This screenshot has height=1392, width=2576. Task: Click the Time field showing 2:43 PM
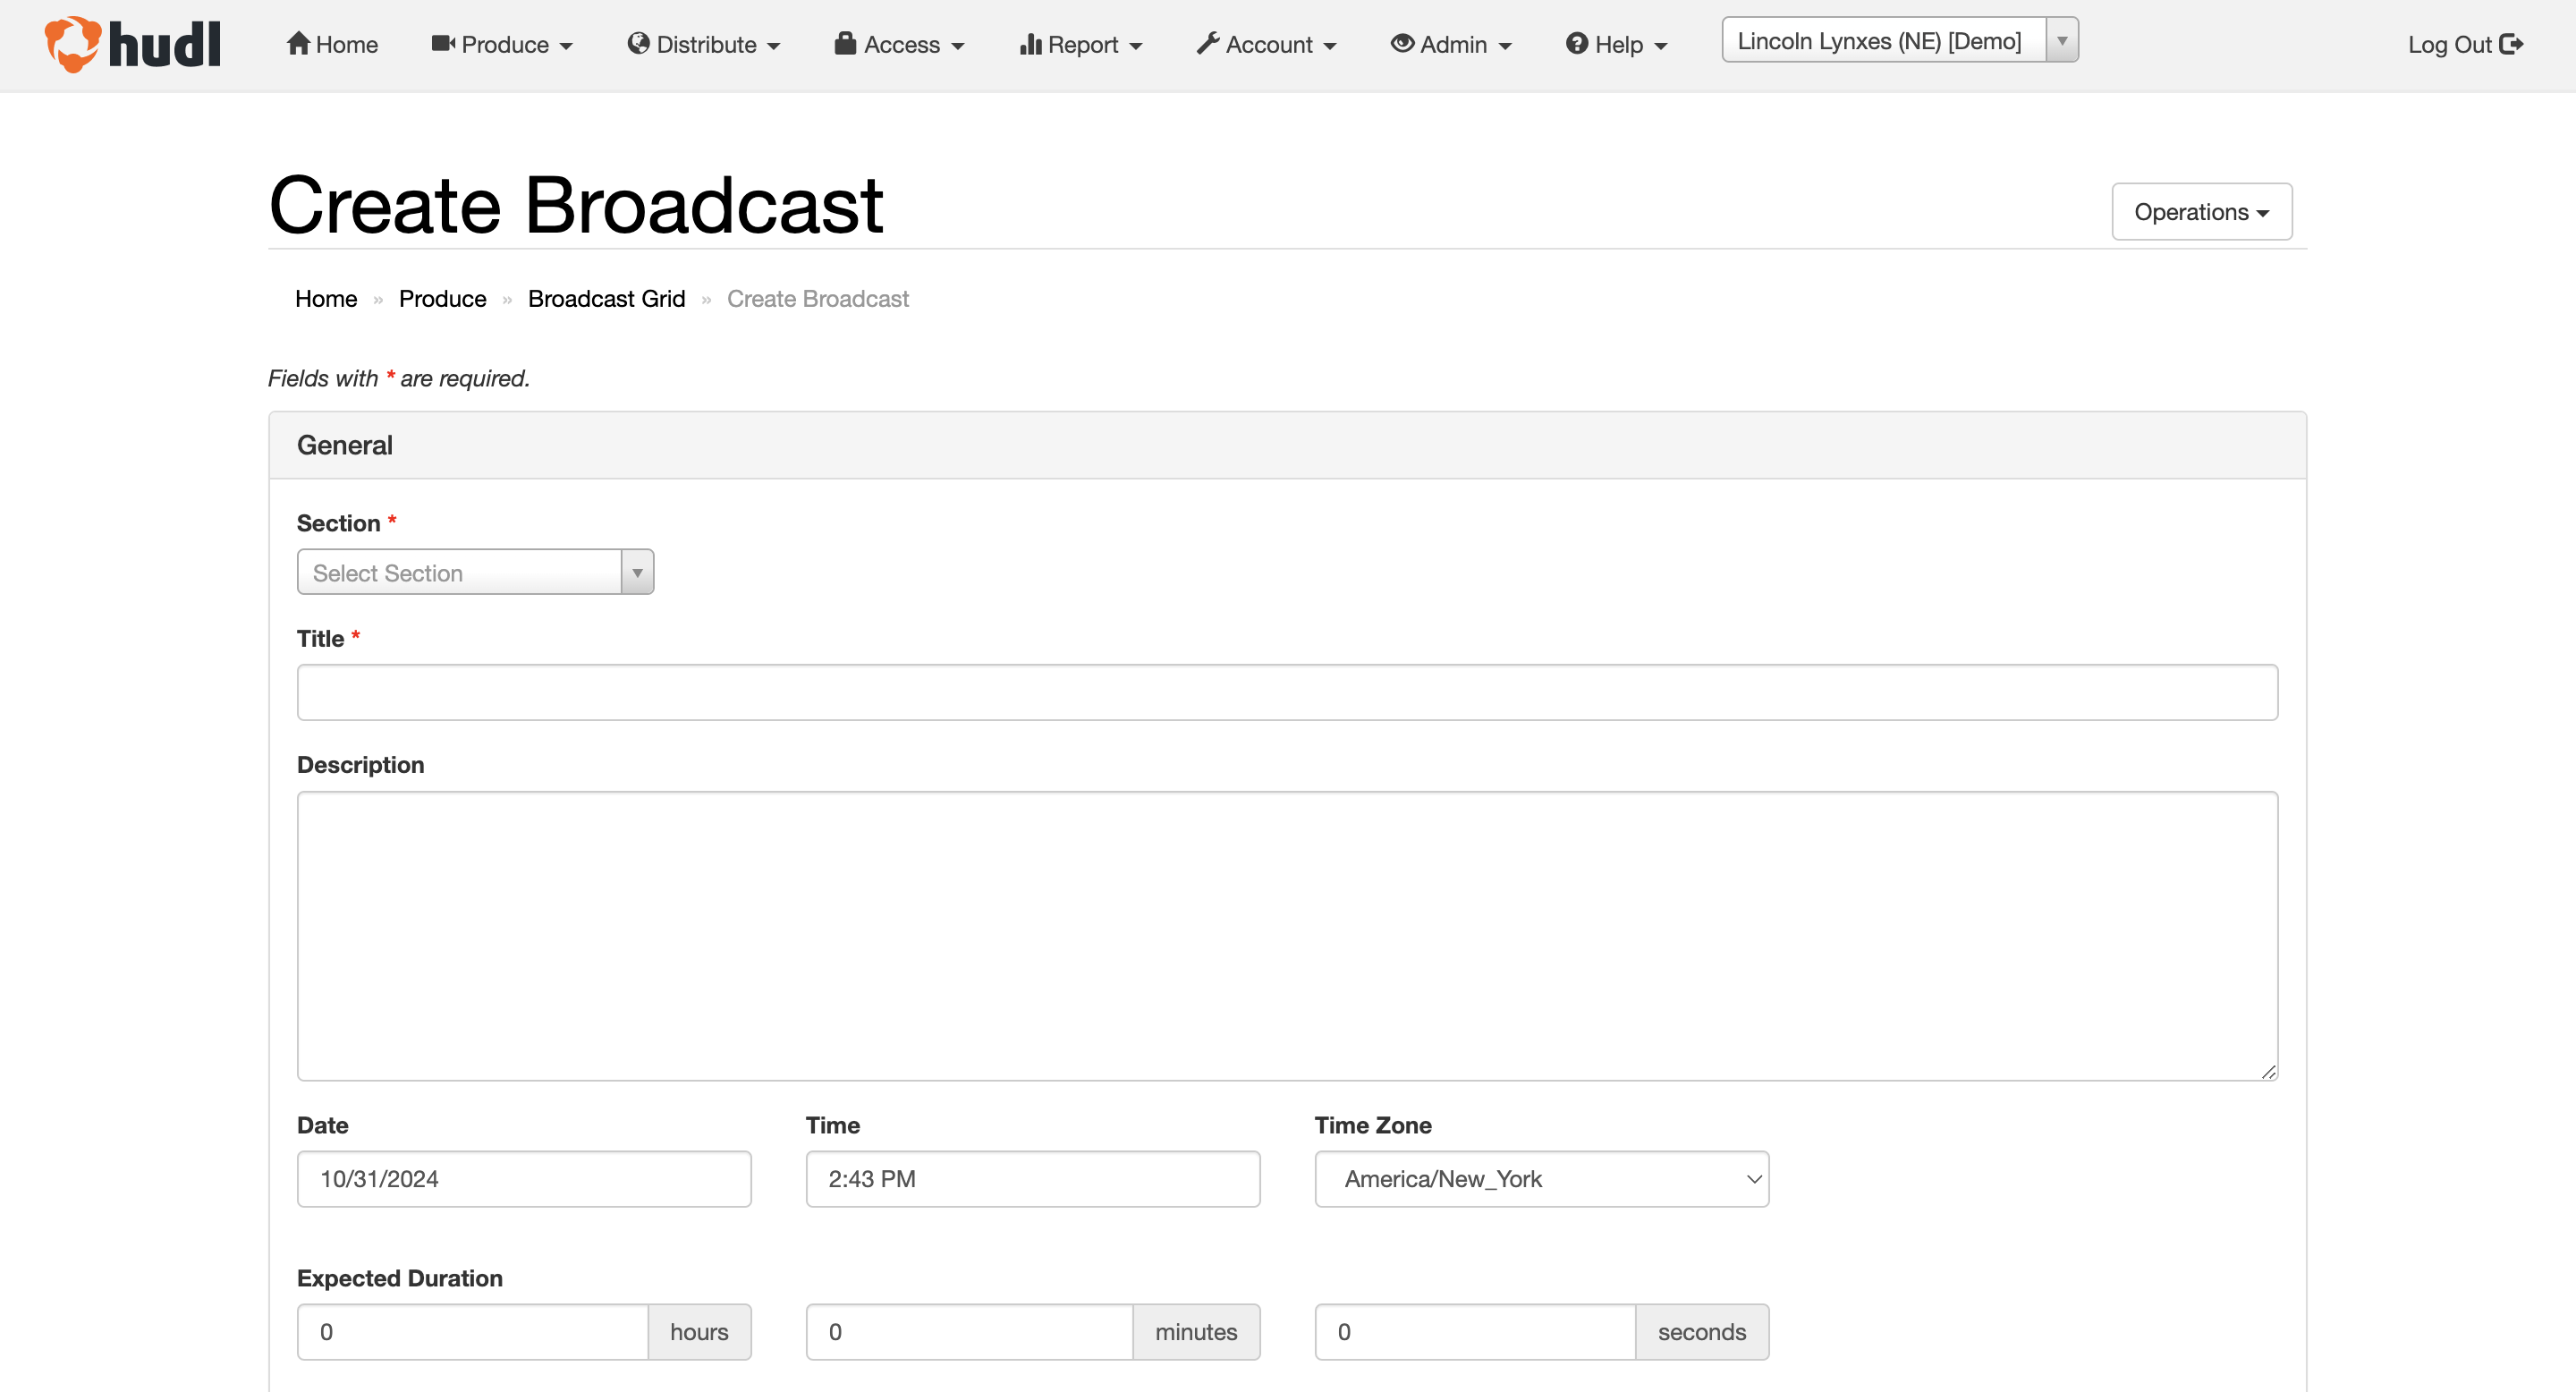point(1032,1179)
